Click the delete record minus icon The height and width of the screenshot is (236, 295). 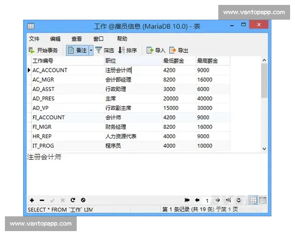click(42, 200)
